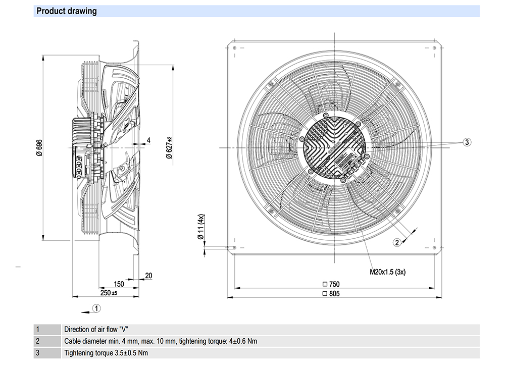Image resolution: width=505 pixels, height=371 pixels.
Task: Select the 805 square dimension label
Action: click(x=331, y=294)
